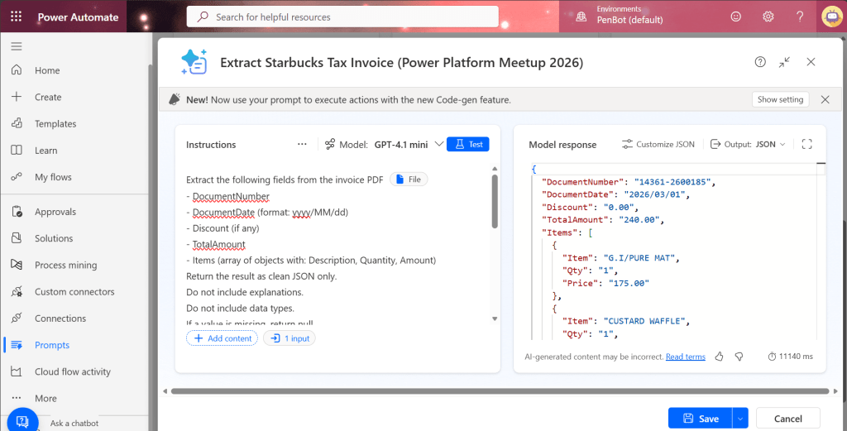The height and width of the screenshot is (431, 847).
Task: Open settings gear in top bar
Action: coord(768,17)
